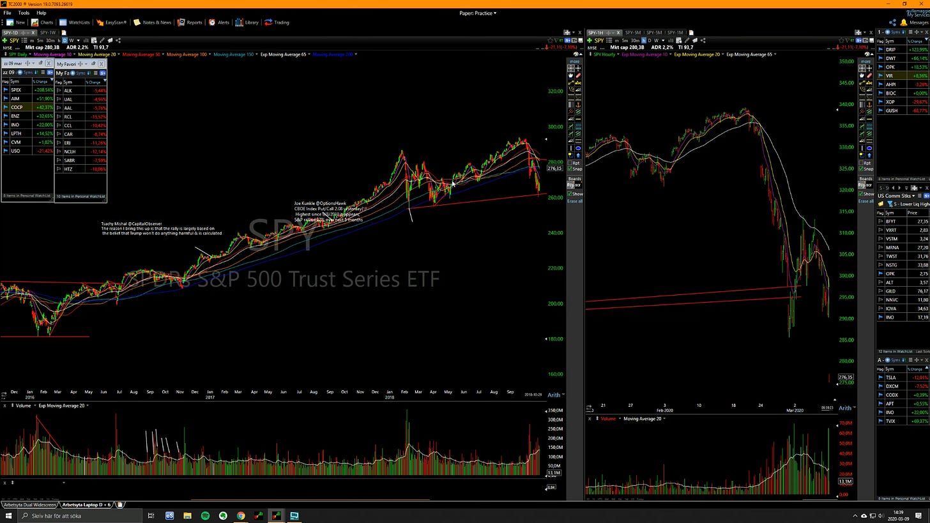
Task: Open Spotify from the Windows taskbar
Action: [x=205, y=515]
